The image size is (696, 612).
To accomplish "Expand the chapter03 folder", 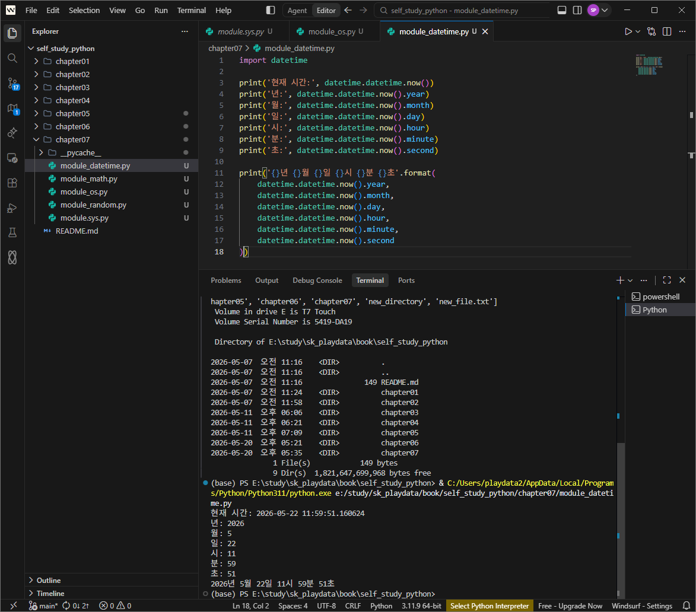I will (x=72, y=87).
